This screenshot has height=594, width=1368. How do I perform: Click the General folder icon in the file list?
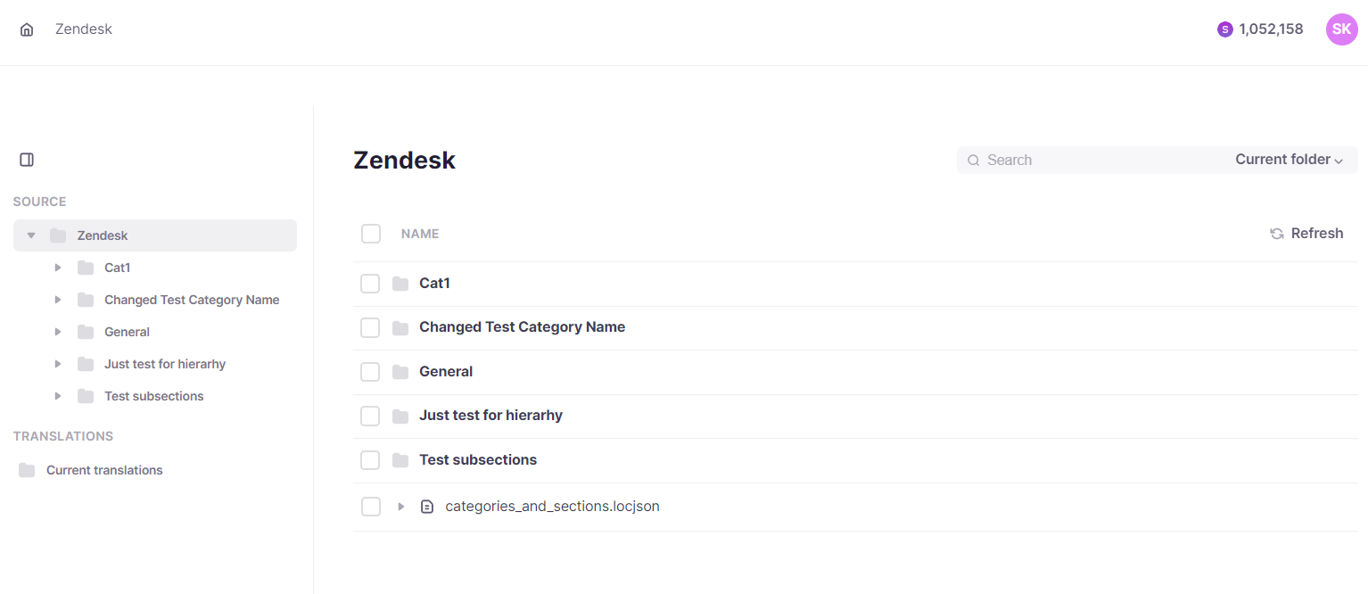coord(400,372)
